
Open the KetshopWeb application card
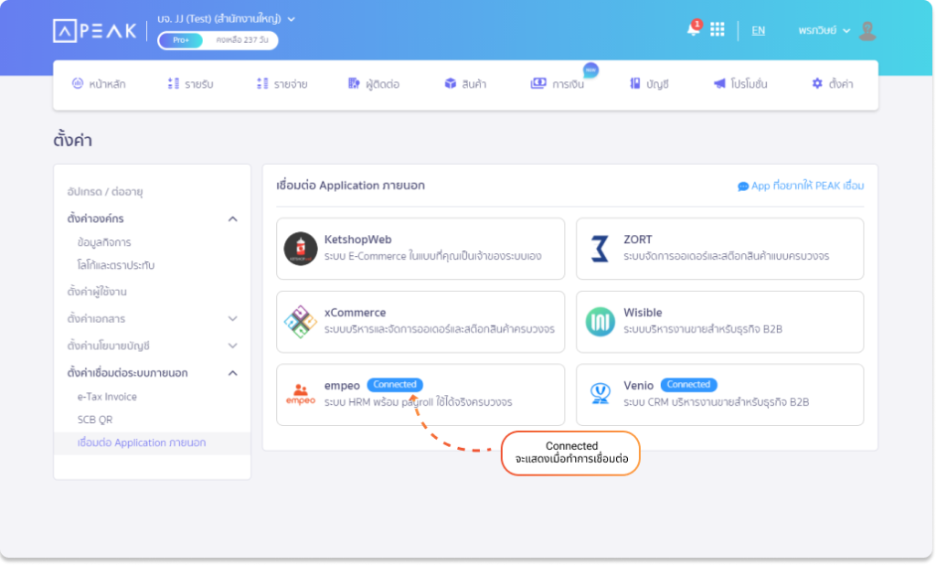click(420, 249)
